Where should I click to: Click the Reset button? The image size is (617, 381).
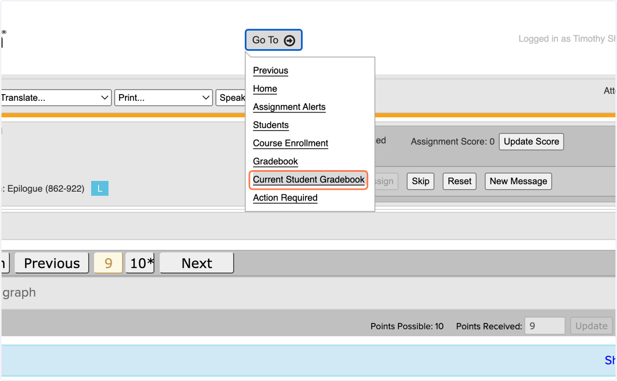[x=459, y=181]
